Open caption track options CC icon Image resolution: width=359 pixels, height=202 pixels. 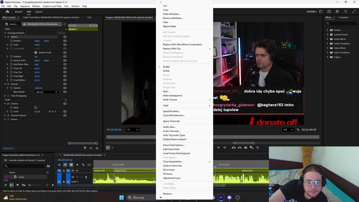click(89, 165)
